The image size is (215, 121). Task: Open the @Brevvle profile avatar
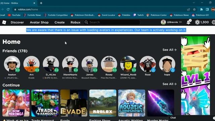[x=163, y=22]
